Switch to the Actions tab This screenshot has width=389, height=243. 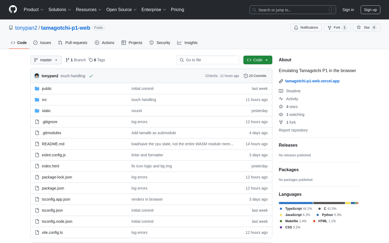(105, 43)
